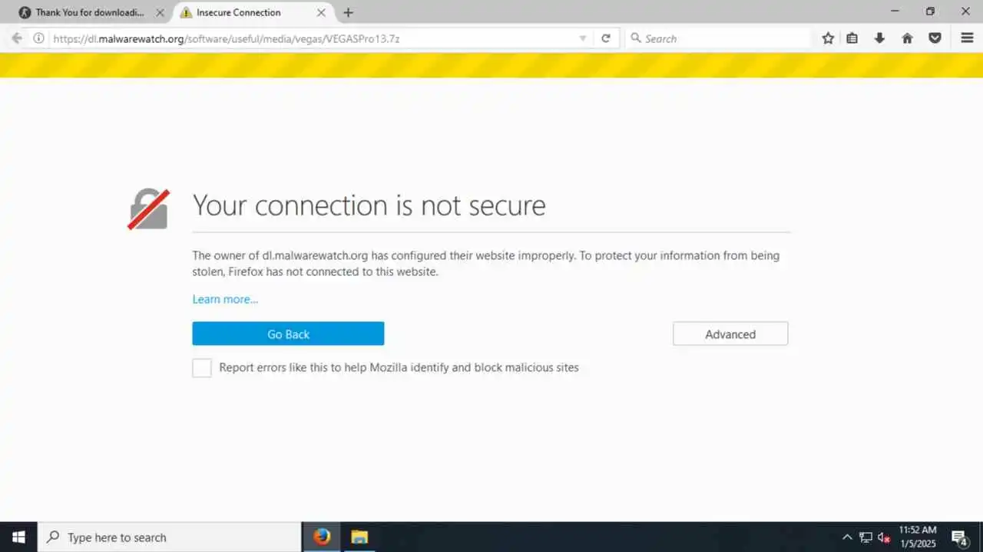Open File Explorer from the taskbar
This screenshot has width=983, height=552.
[x=359, y=537]
